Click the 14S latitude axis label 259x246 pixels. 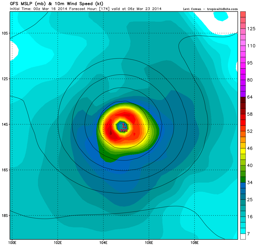tap(5, 125)
